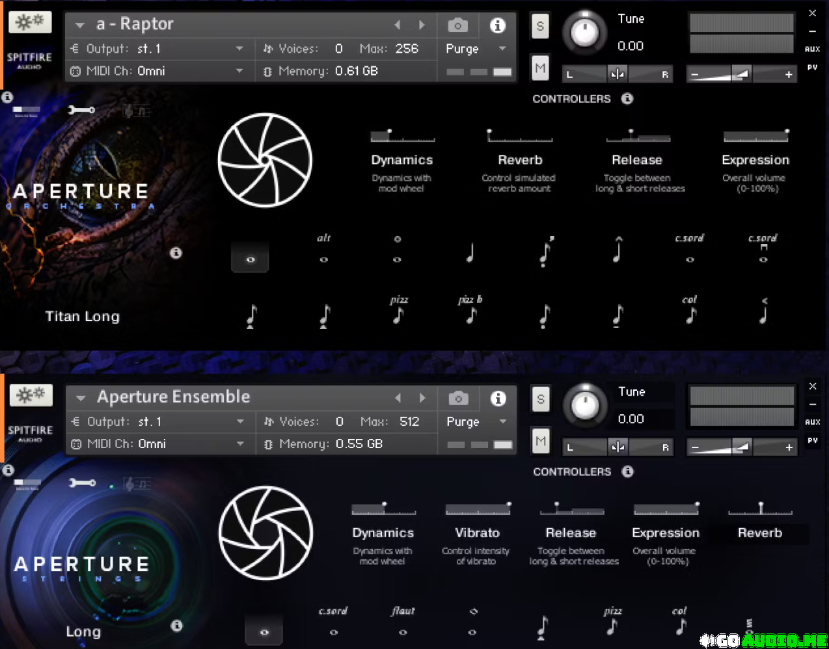Select the 'pizz' articulation in Raptor
Screen dimensions: 829x649
tap(399, 310)
